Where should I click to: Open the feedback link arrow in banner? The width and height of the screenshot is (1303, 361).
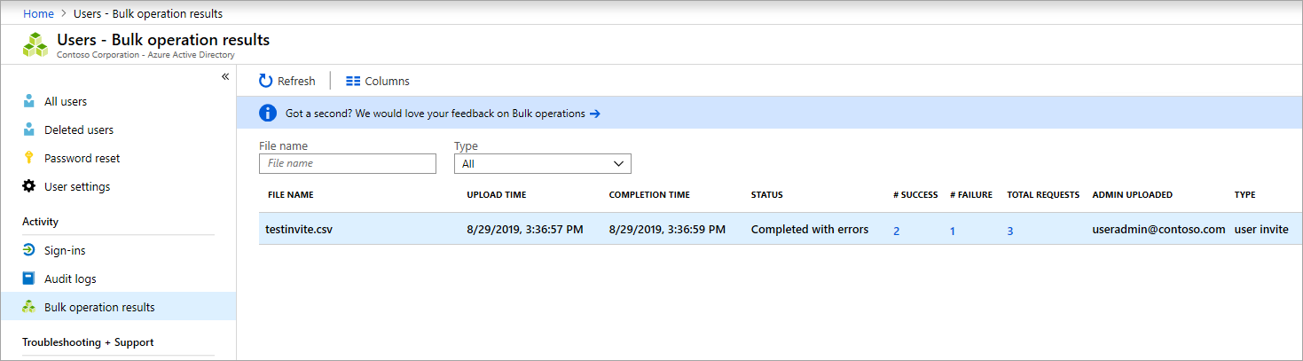coord(595,114)
